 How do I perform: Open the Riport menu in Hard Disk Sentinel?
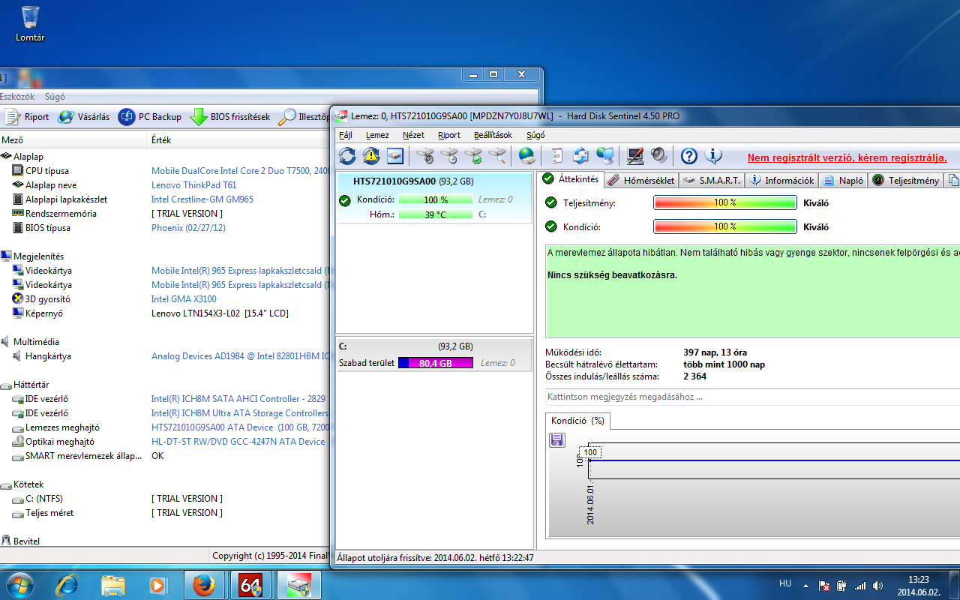449,135
